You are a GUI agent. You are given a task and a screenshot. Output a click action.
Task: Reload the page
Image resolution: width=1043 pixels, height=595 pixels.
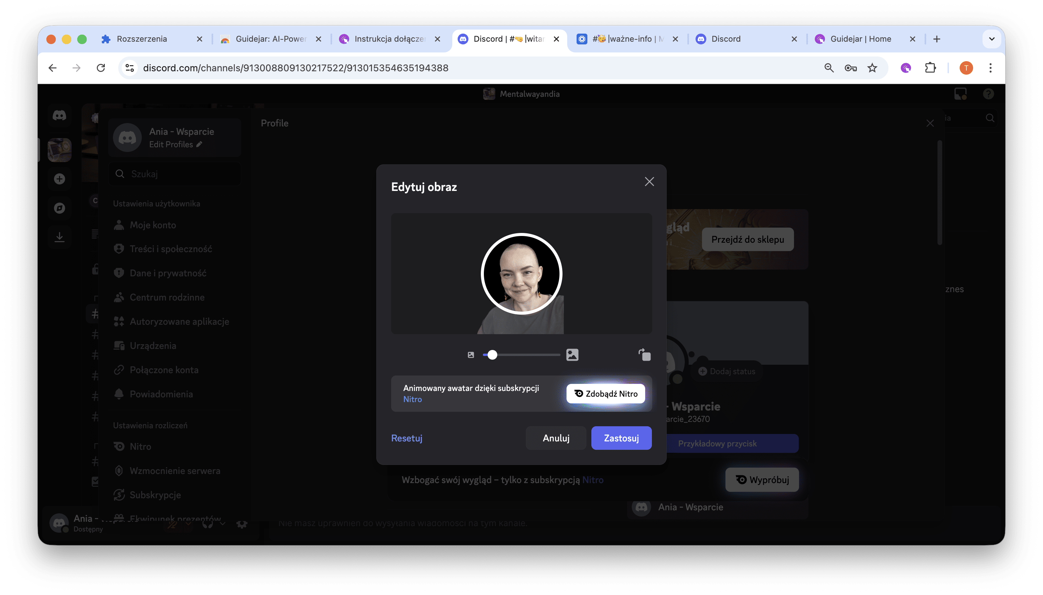click(x=101, y=68)
